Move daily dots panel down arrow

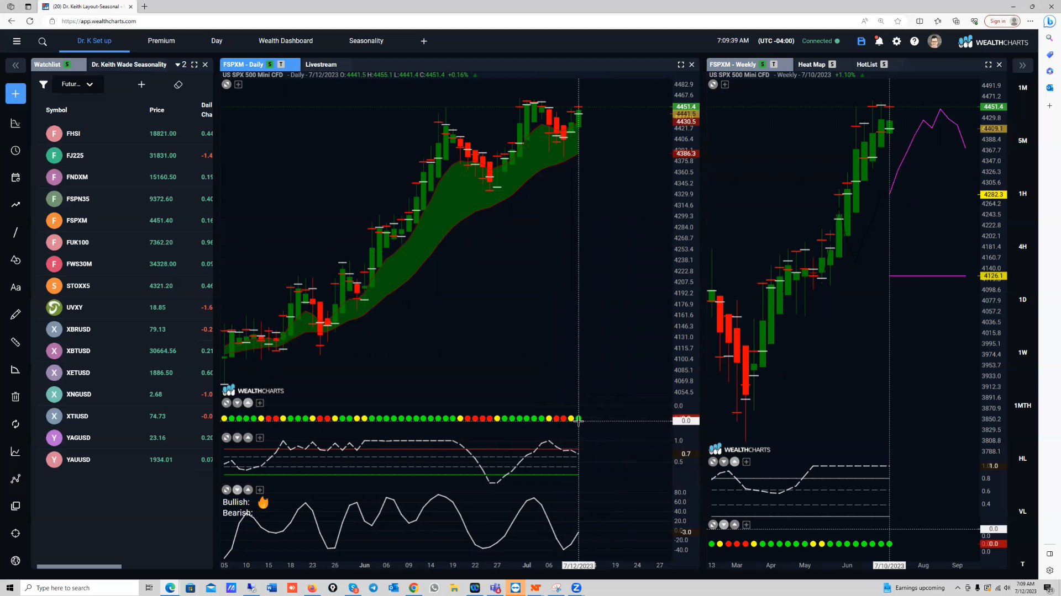tap(238, 403)
